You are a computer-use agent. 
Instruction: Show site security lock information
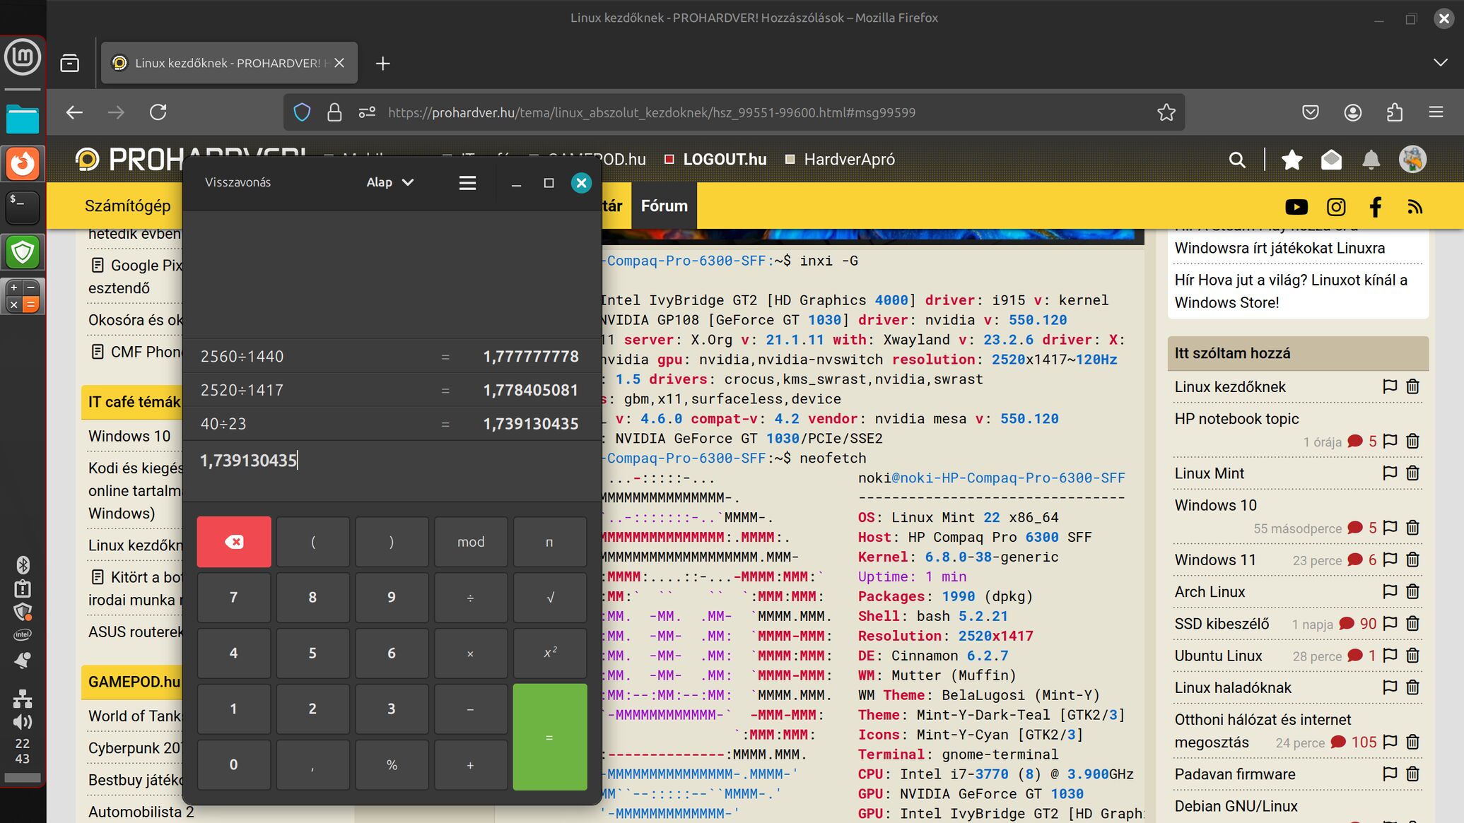[334, 112]
